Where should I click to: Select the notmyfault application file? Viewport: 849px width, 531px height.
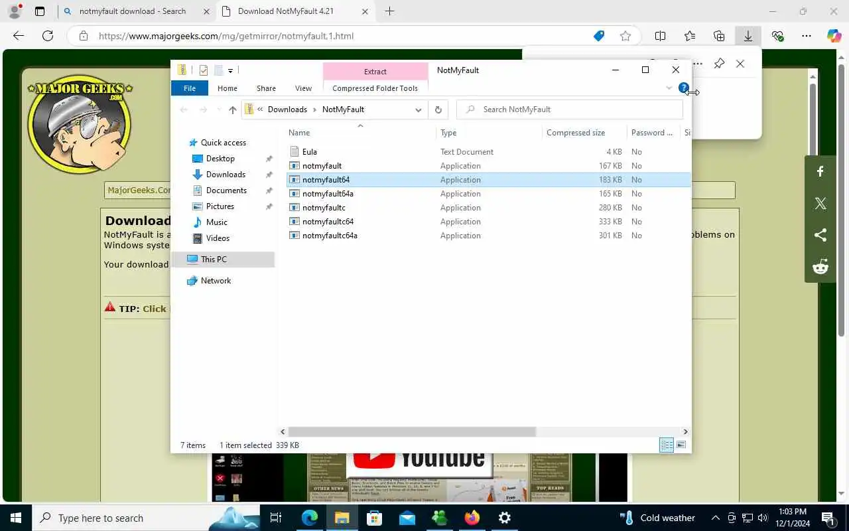click(322, 166)
